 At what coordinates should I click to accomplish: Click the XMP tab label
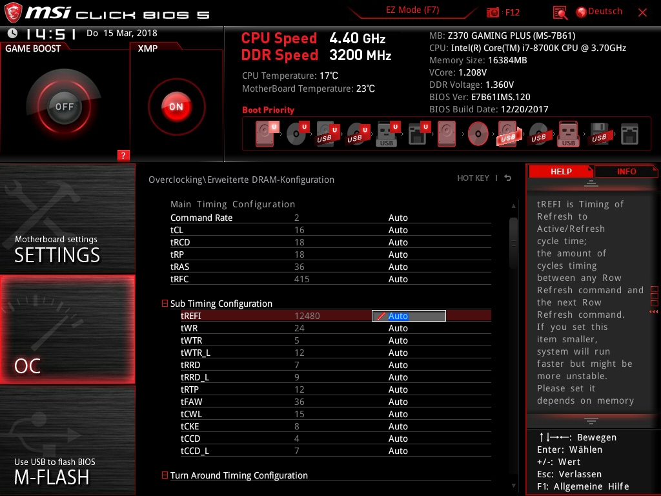pyautogui.click(x=148, y=48)
